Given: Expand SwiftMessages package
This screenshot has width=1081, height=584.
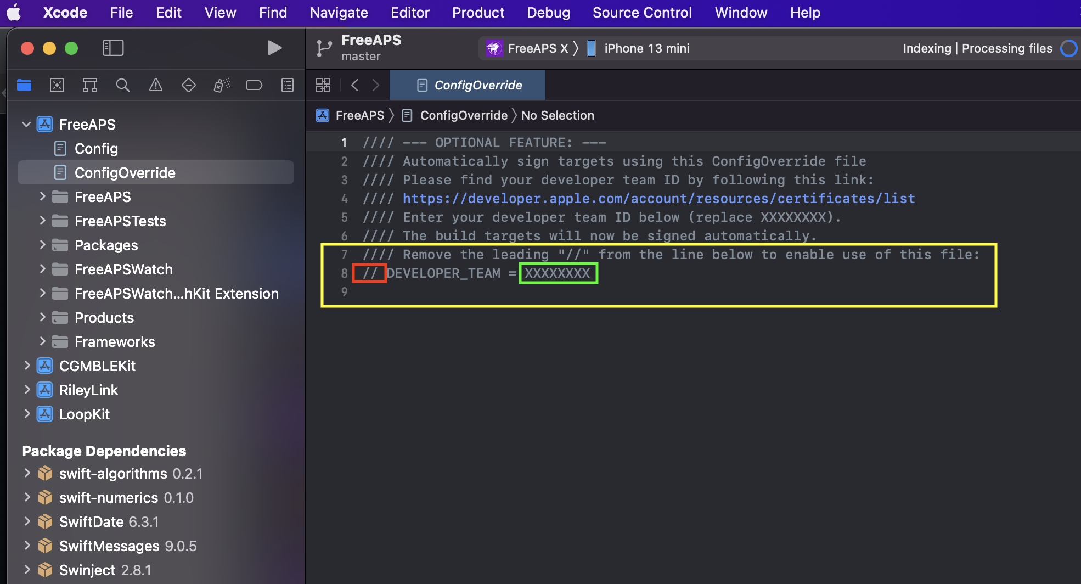Looking at the screenshot, I should coord(27,546).
